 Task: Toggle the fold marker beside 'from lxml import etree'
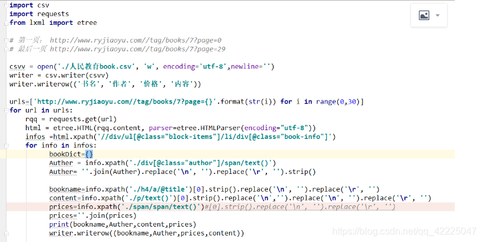point(6,22)
